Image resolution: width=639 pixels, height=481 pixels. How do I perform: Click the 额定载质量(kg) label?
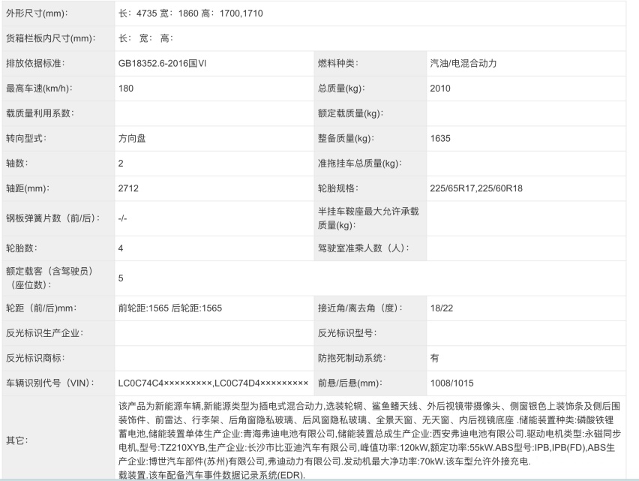click(350, 113)
